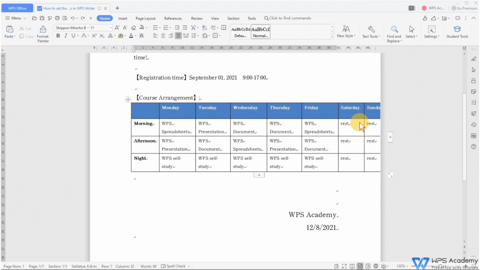The image size is (480, 270).
Task: Apply cell shading fill color
Action: [205, 36]
